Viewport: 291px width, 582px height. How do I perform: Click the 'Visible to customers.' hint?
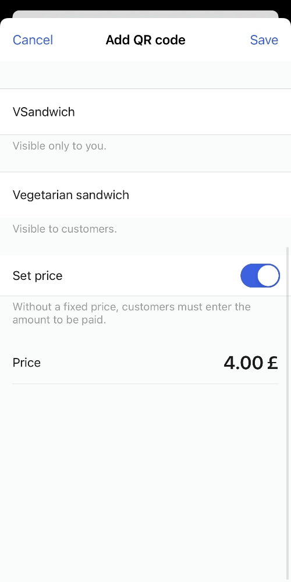pos(65,229)
